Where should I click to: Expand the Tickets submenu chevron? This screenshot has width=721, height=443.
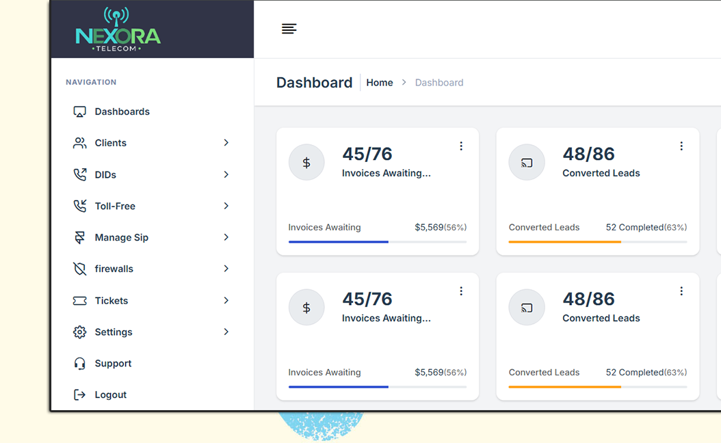pos(226,300)
